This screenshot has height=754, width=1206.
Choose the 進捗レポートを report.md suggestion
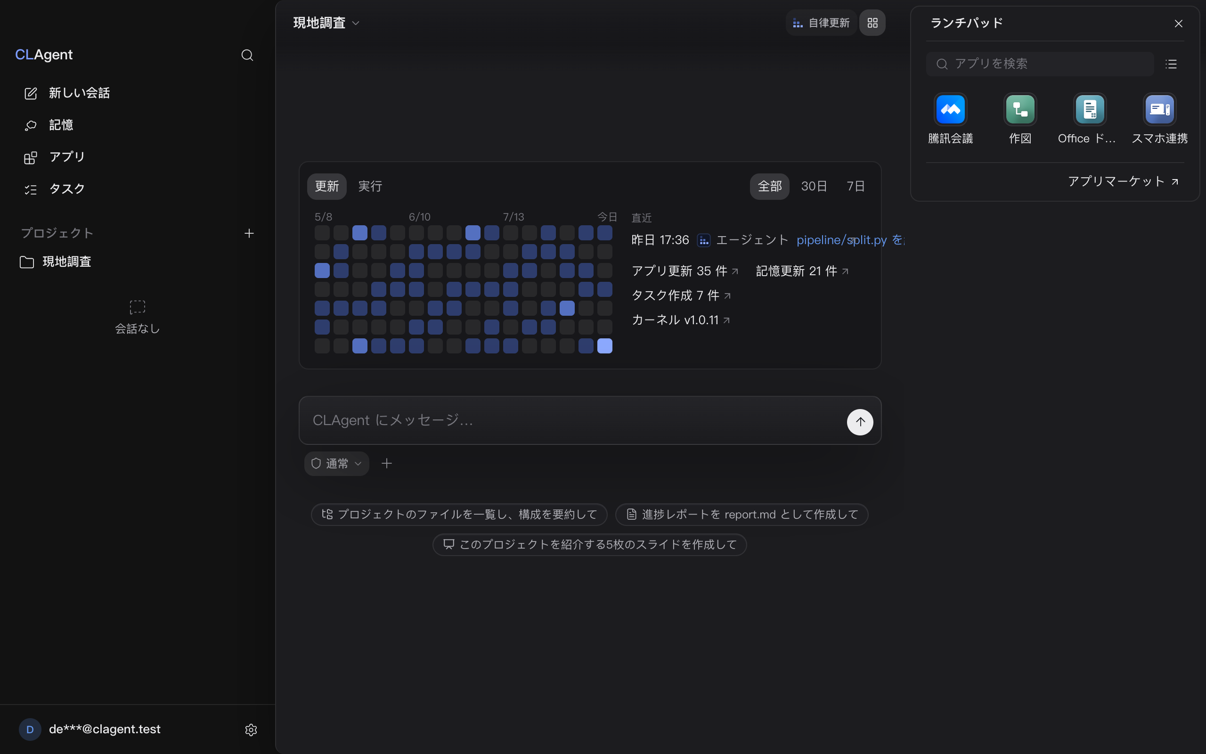[x=742, y=514]
